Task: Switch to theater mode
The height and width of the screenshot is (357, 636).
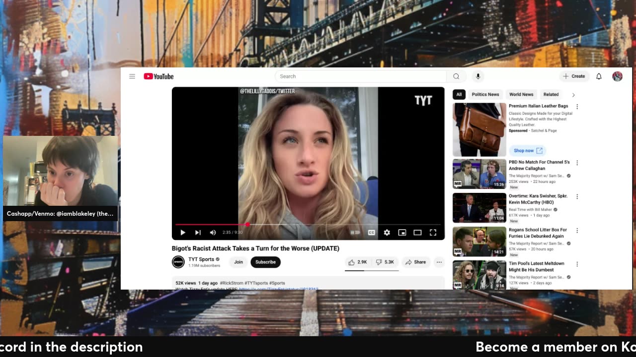Action: (417, 233)
